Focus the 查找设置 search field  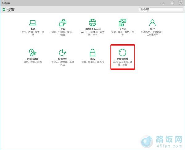point(161,10)
